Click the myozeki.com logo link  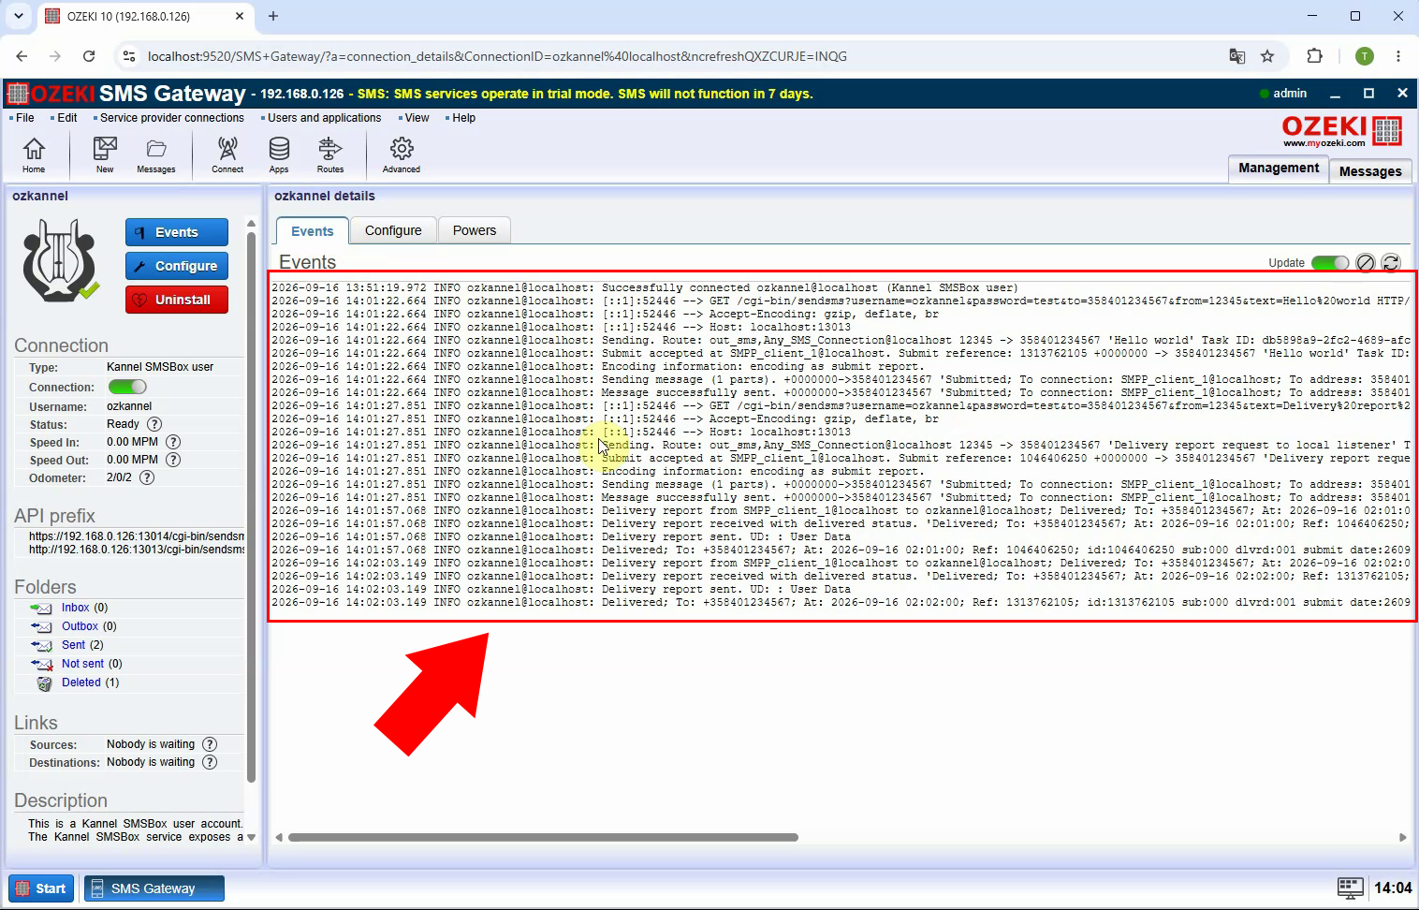click(x=1341, y=131)
